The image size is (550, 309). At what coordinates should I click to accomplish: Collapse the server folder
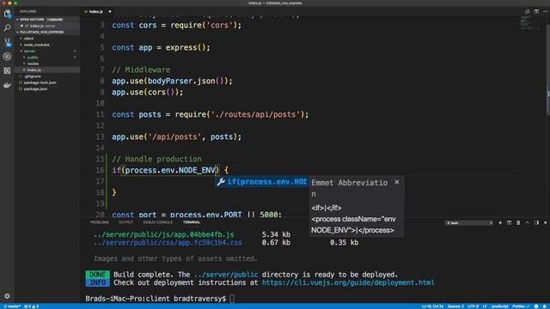(29, 51)
